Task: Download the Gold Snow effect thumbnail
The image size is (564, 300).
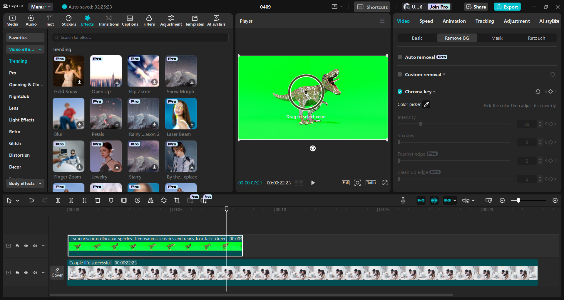Action: coord(79,82)
